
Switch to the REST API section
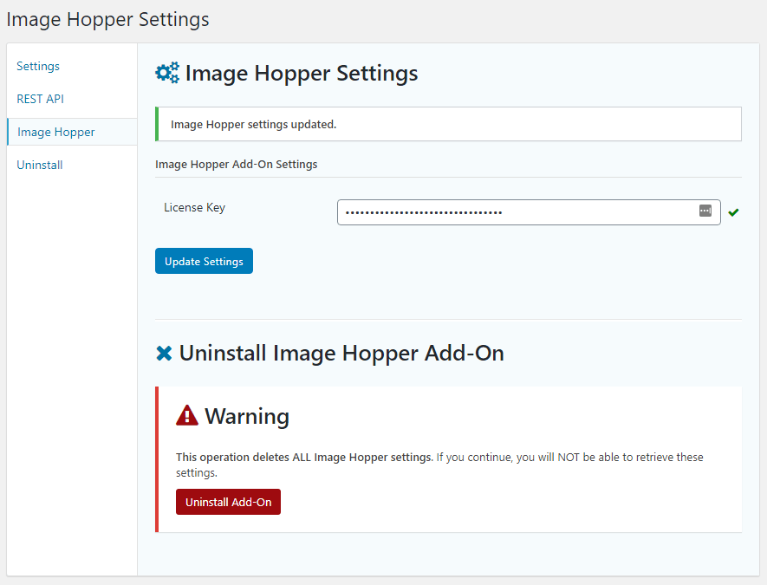[x=40, y=99]
